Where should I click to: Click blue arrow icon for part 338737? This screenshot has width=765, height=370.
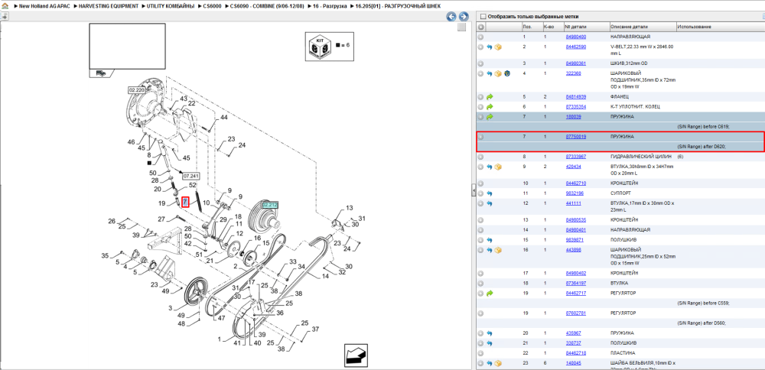(x=490, y=343)
